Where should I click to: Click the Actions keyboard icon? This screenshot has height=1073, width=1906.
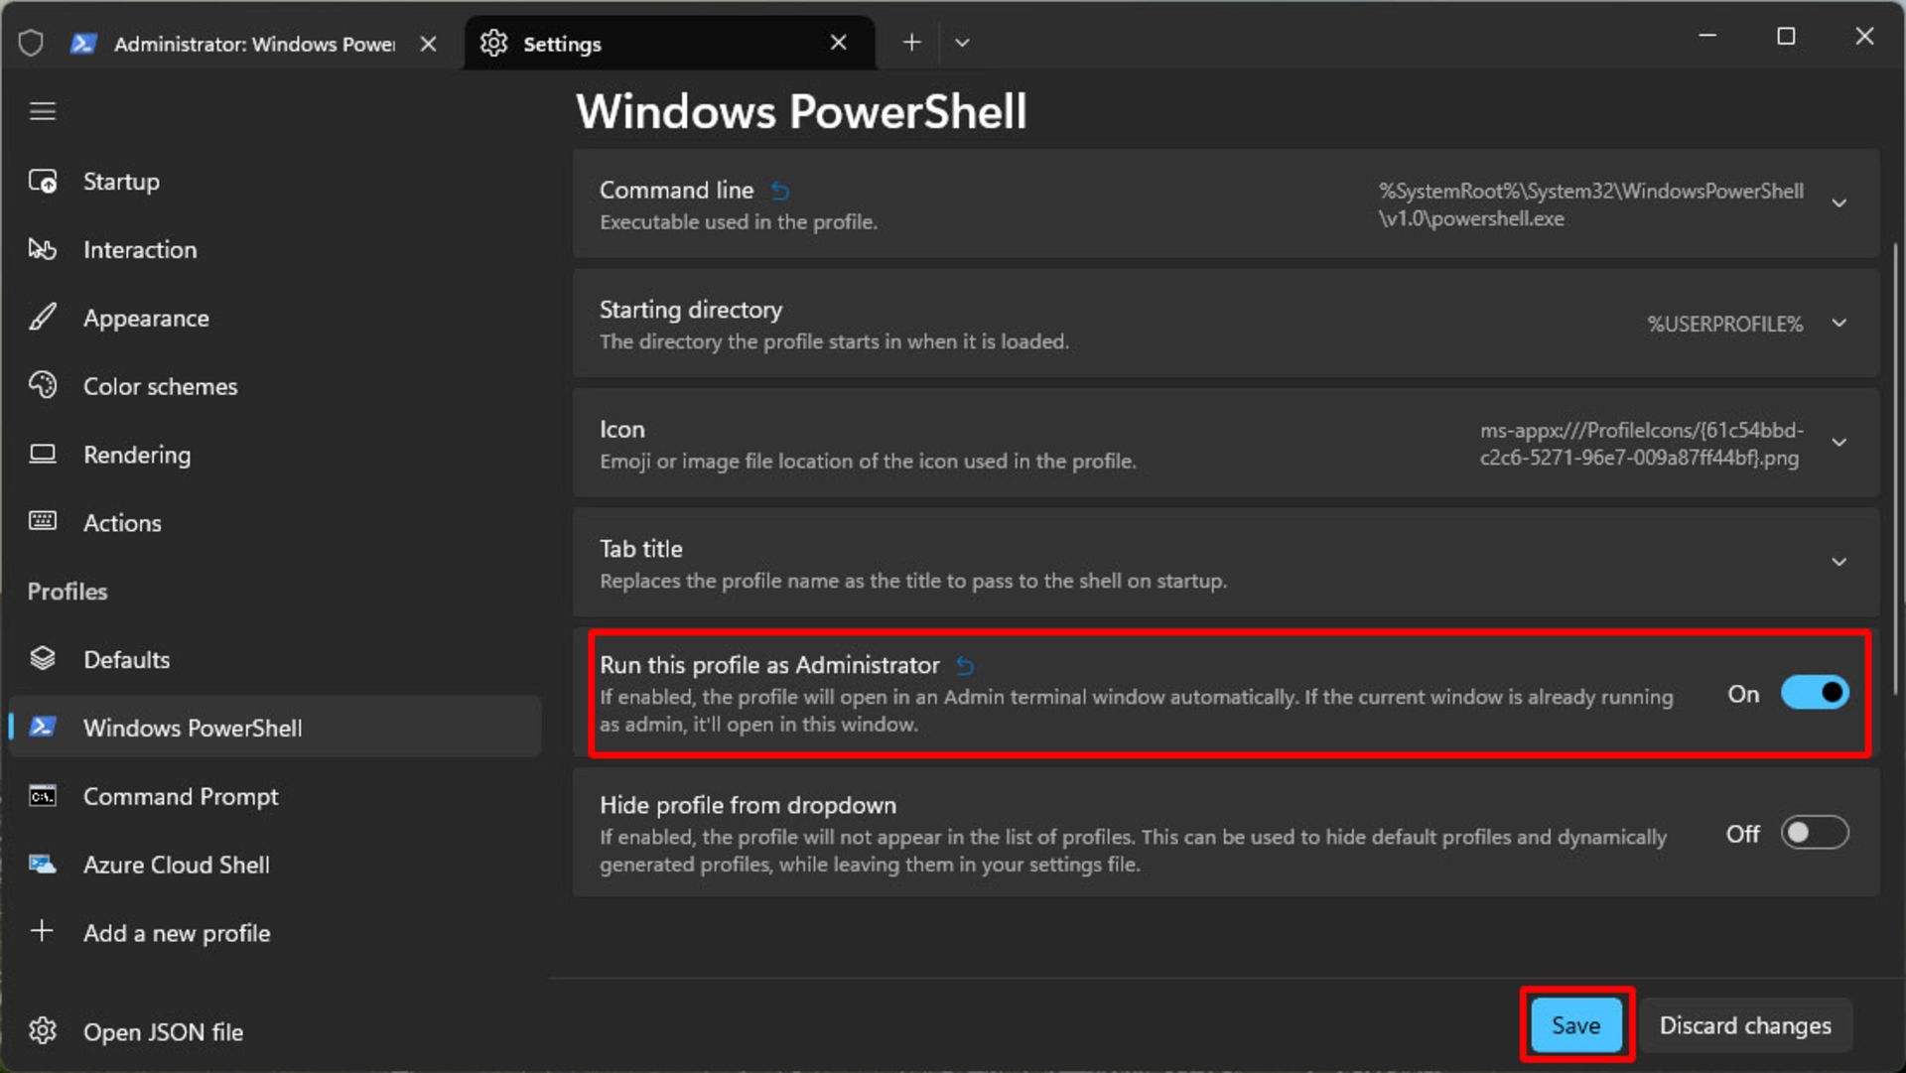pos(43,522)
